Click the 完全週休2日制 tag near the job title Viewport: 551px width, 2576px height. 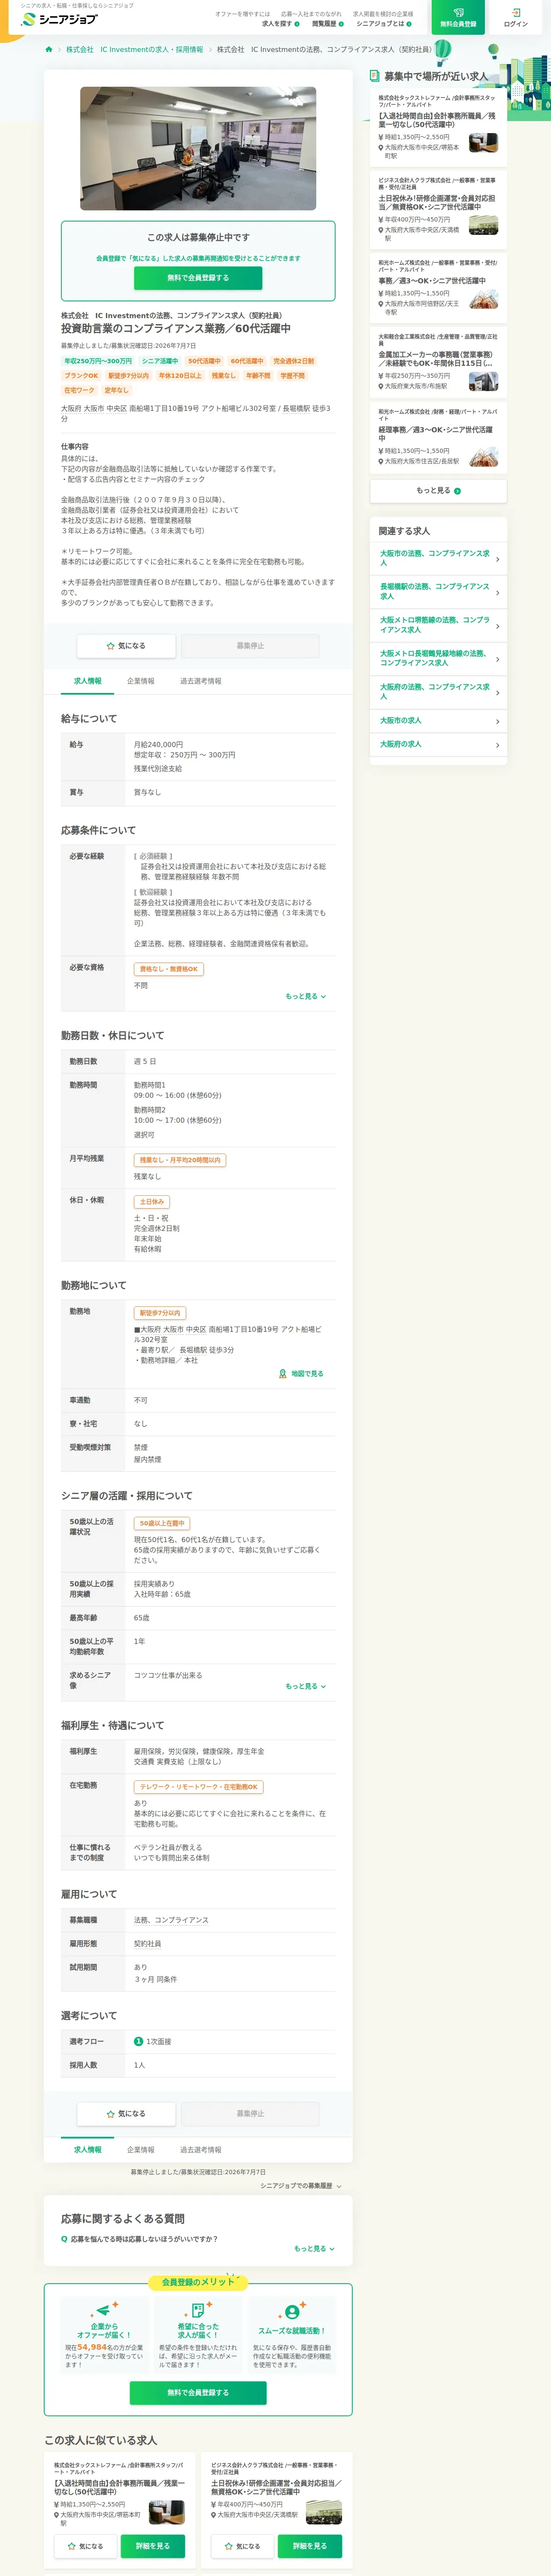(x=294, y=361)
